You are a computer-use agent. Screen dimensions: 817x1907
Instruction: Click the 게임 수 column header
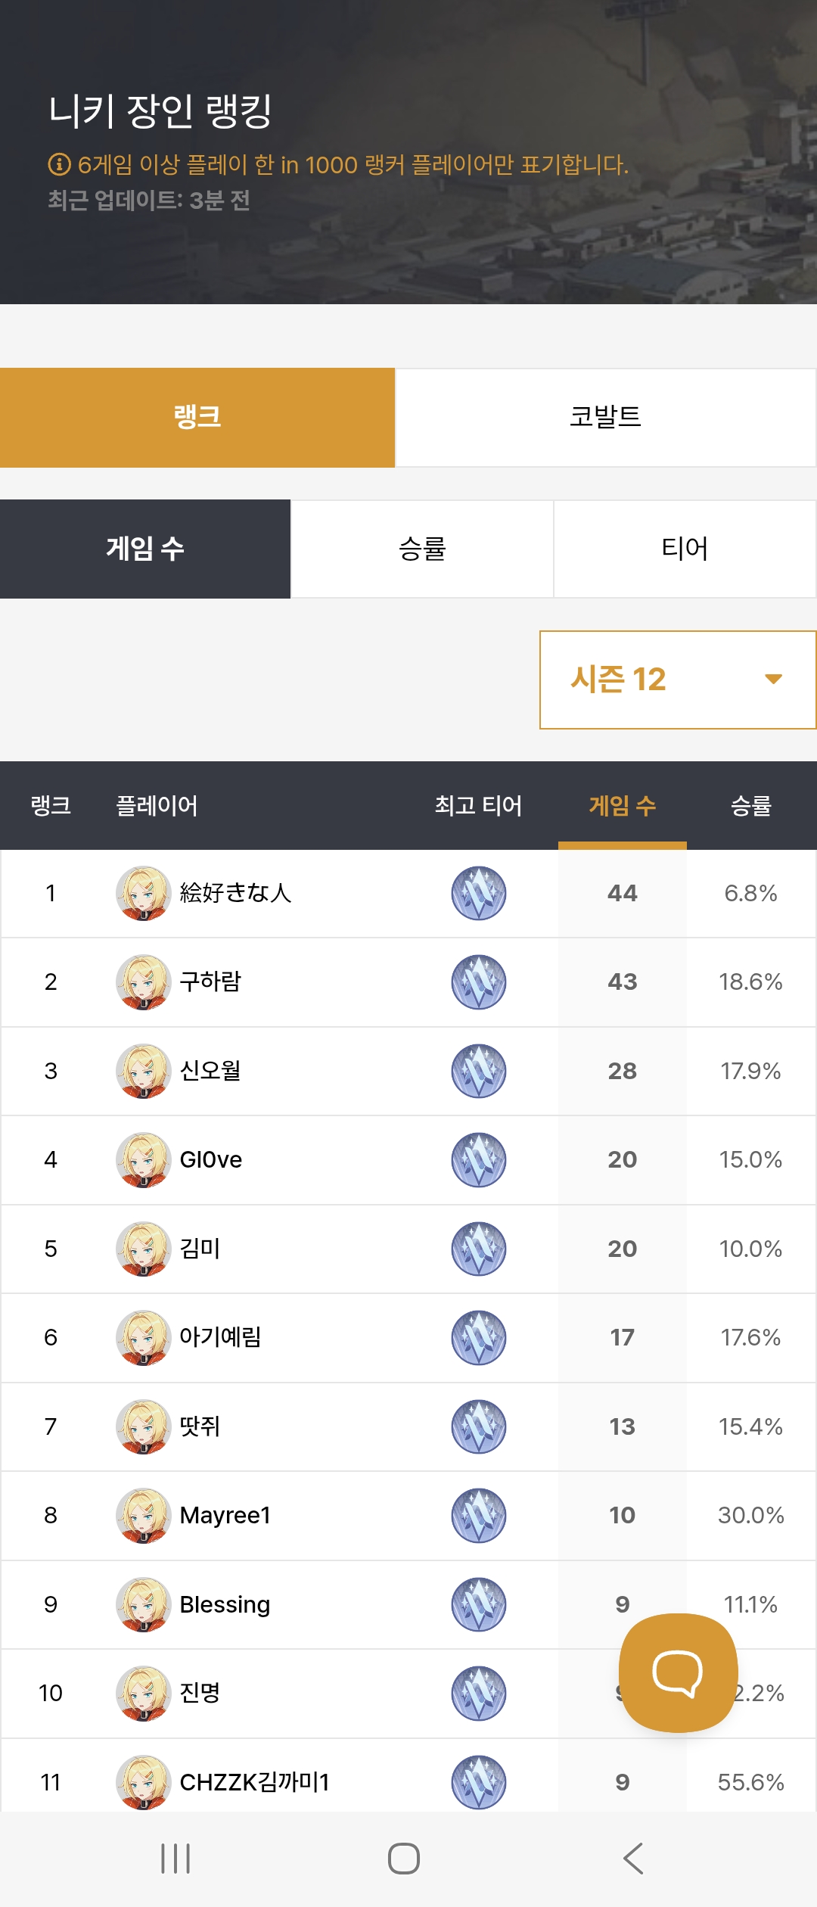(623, 805)
